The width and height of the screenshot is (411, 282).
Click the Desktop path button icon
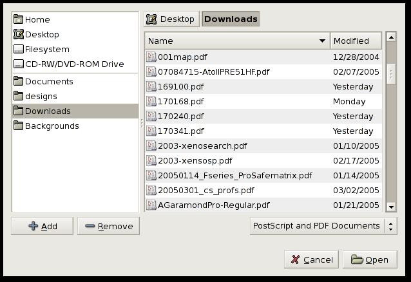pyautogui.click(x=151, y=19)
